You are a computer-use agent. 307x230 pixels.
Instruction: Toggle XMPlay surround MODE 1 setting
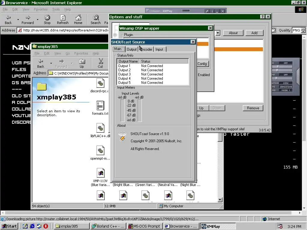286,90
